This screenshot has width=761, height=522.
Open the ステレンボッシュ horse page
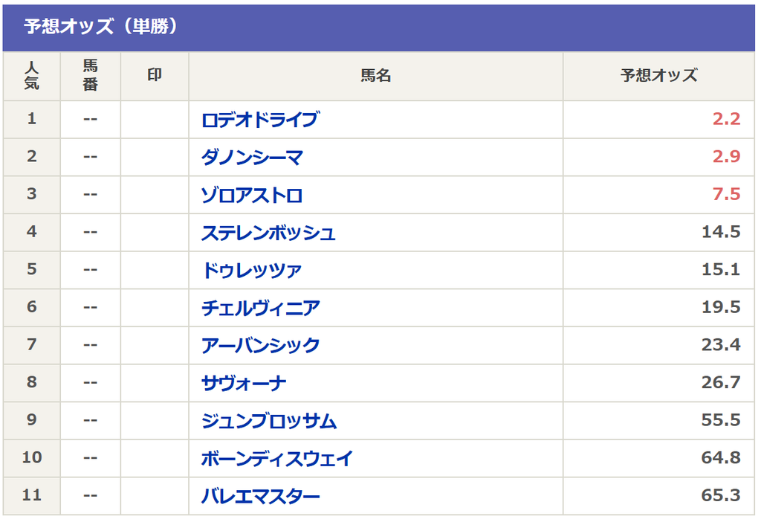tap(268, 233)
